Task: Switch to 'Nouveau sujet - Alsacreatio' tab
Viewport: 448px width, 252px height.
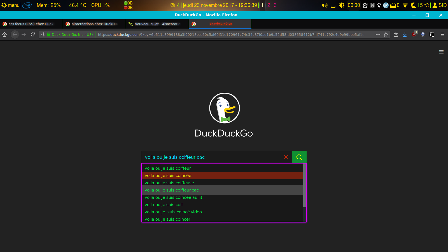Action: 157,24
